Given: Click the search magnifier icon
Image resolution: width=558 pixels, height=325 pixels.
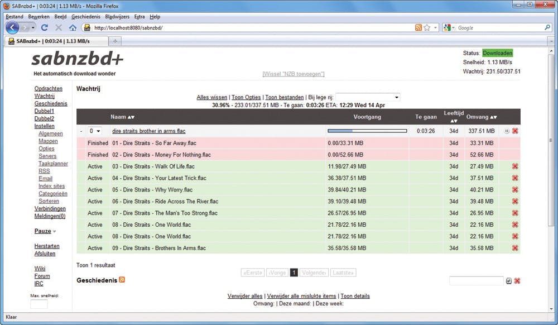Looking at the screenshot, I should [547, 27].
